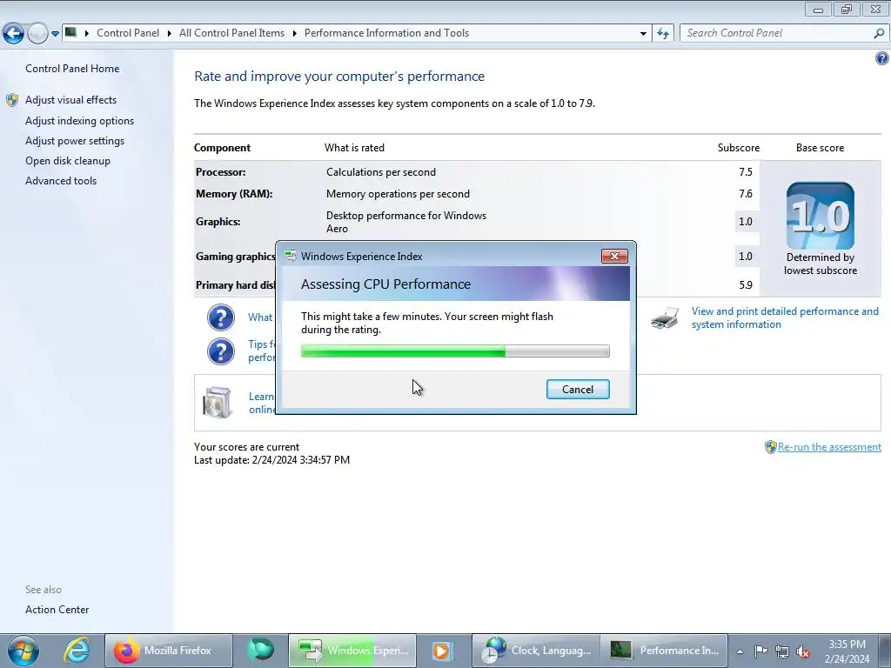Screen dimensions: 891x668
Task: Click the shield icon beside Re-run assessment
Action: pyautogui.click(x=771, y=447)
